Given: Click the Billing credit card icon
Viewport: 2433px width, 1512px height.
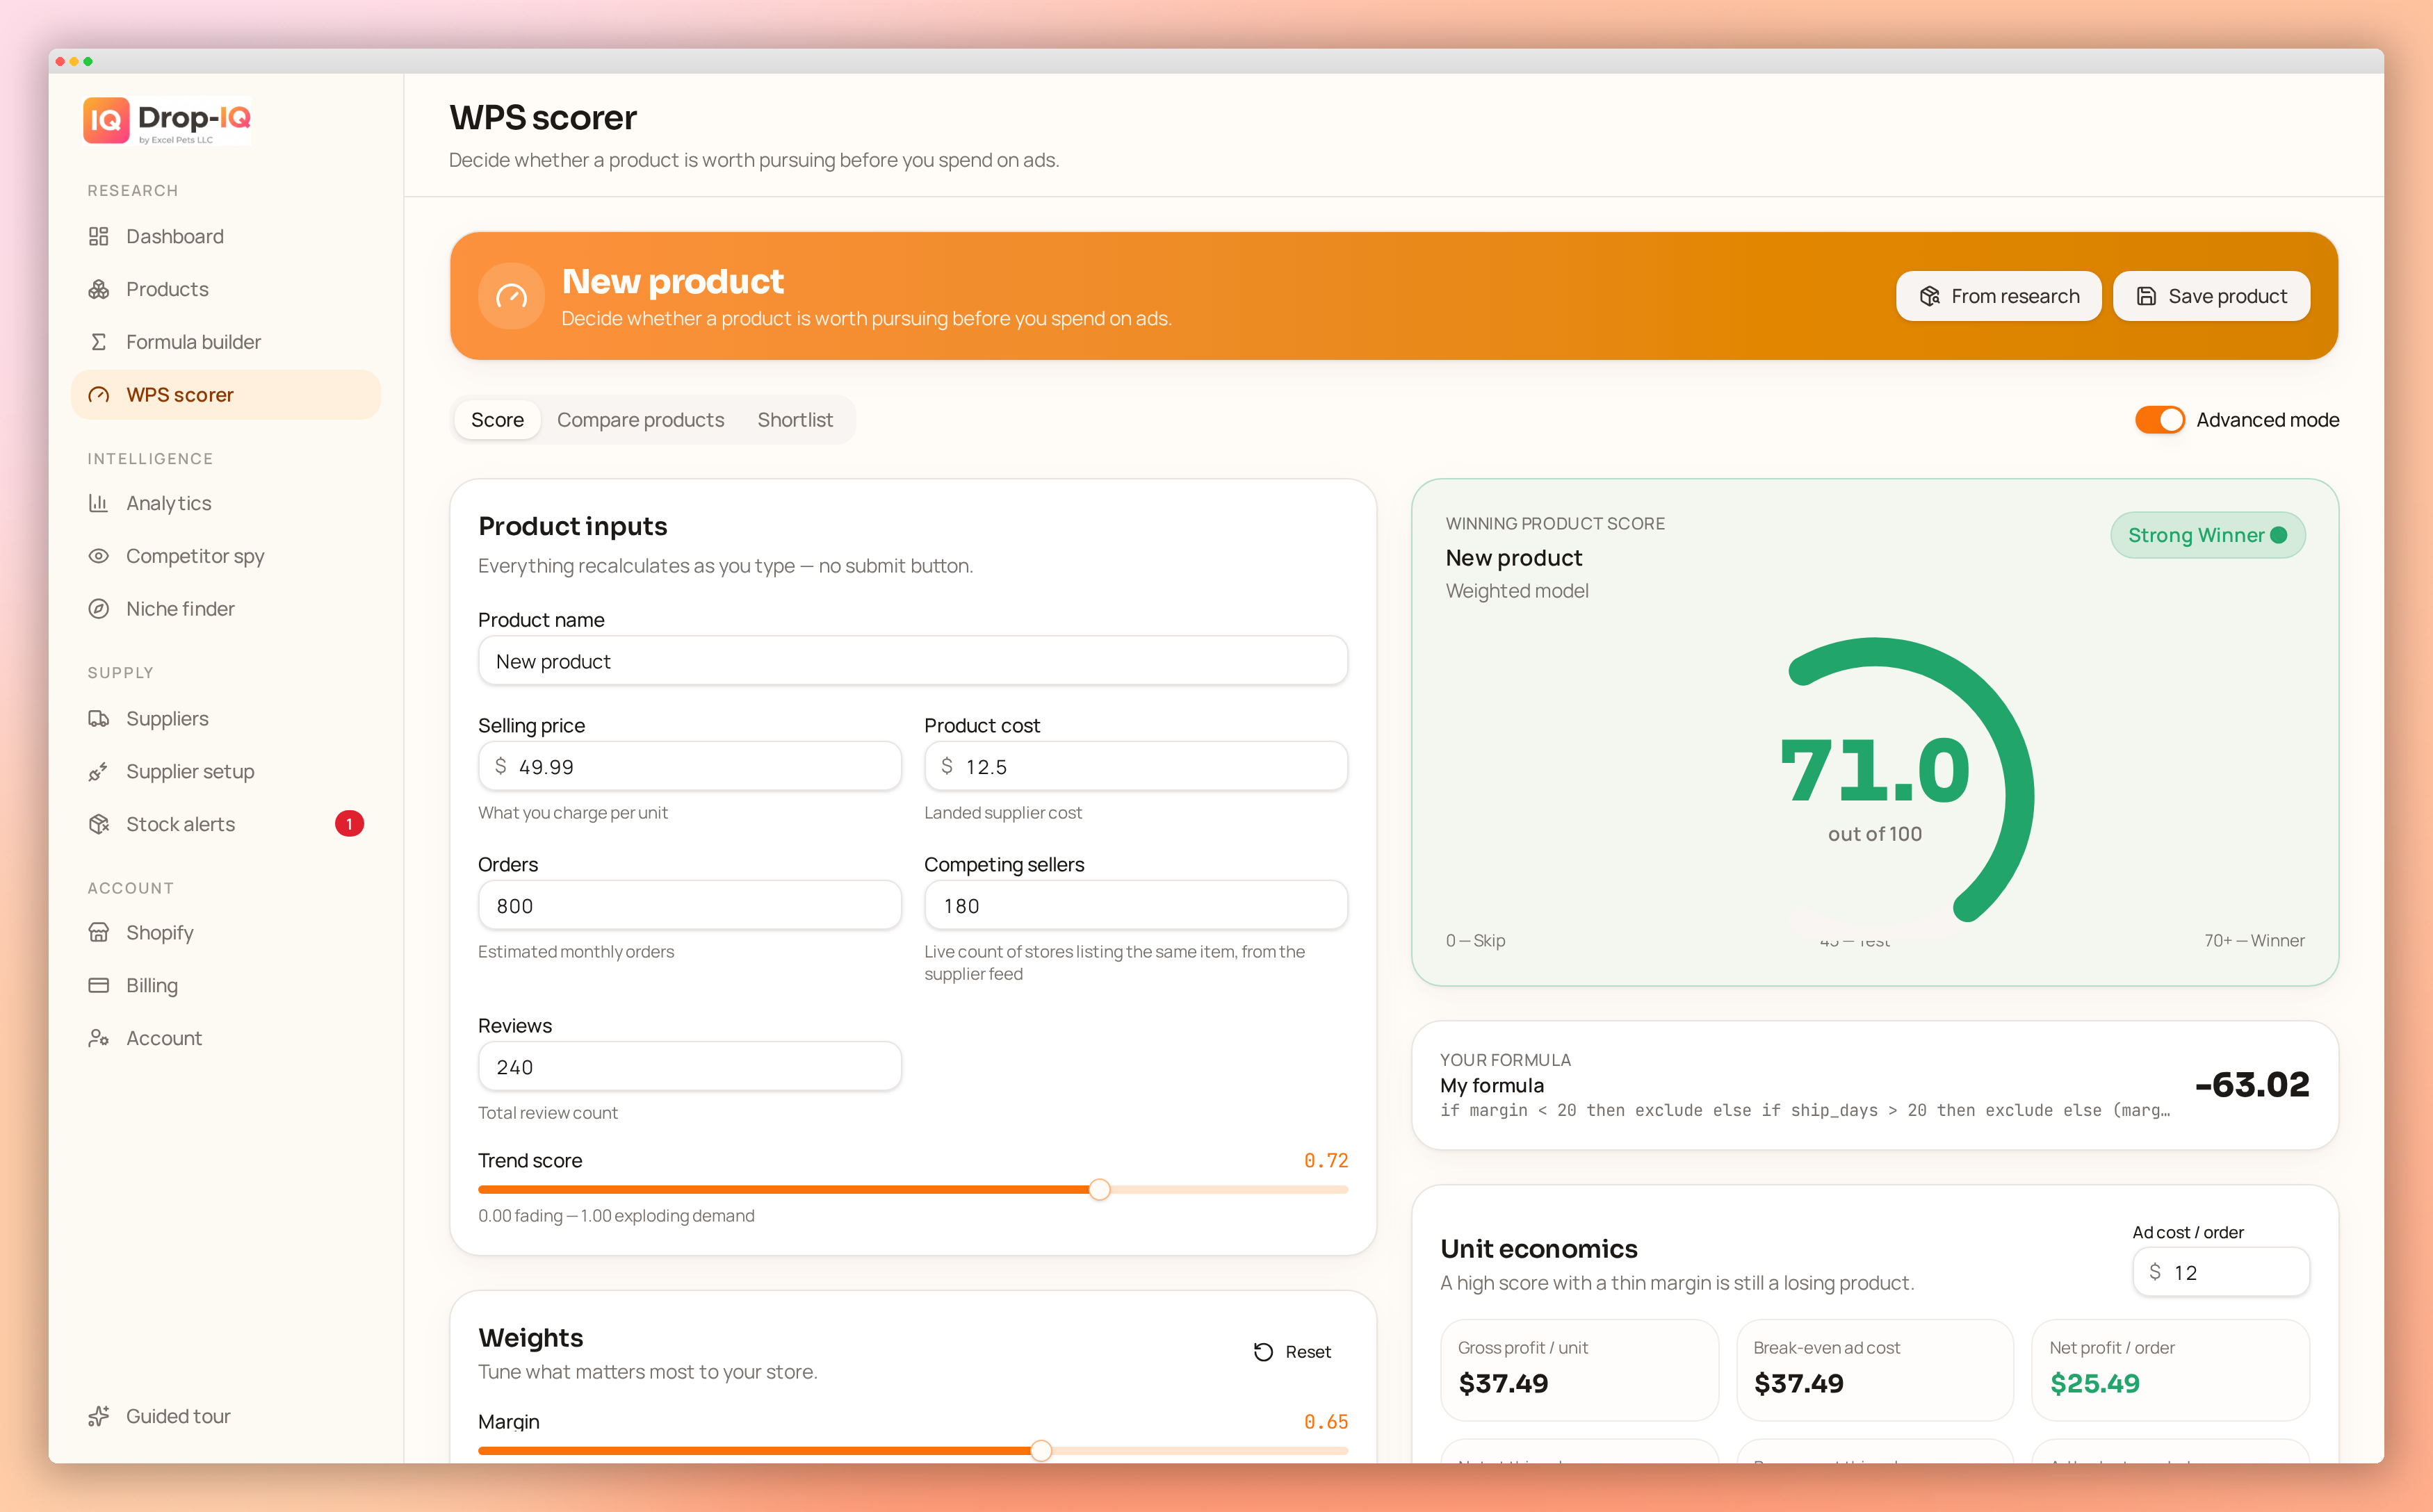Looking at the screenshot, I should tap(98, 985).
